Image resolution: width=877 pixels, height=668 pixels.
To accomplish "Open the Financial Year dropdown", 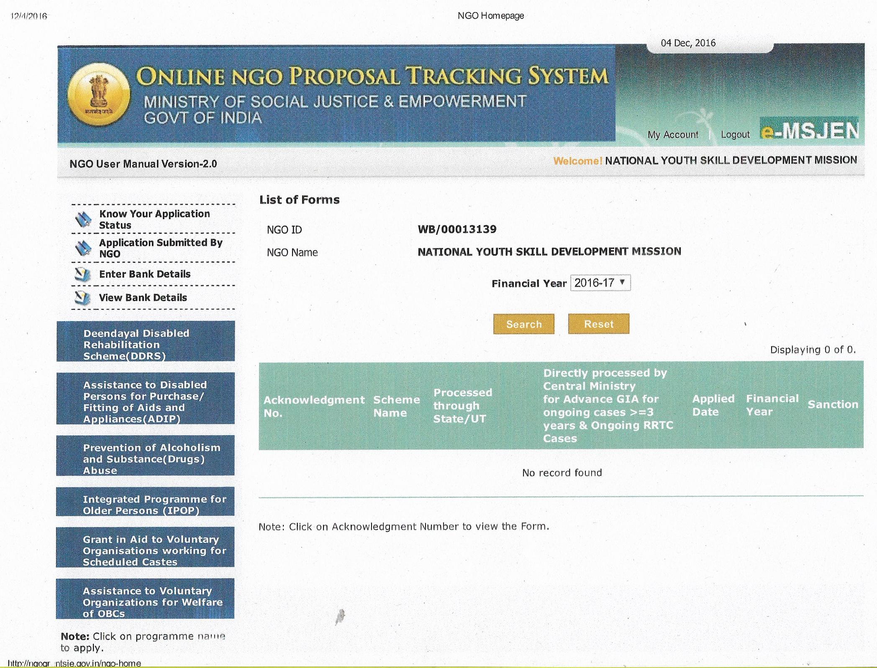I will (600, 283).
